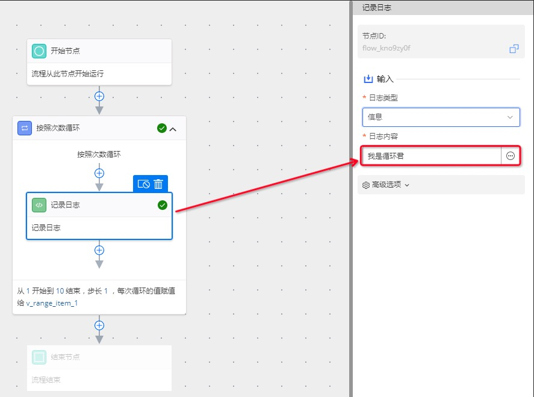The image size is (534, 397).
Task: Click the node ID text flow_kno9zy0f
Action: point(386,48)
